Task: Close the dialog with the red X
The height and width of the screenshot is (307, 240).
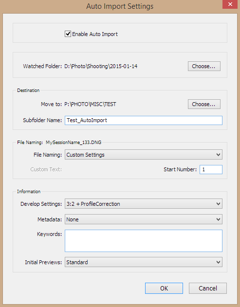Action: [230, 4]
